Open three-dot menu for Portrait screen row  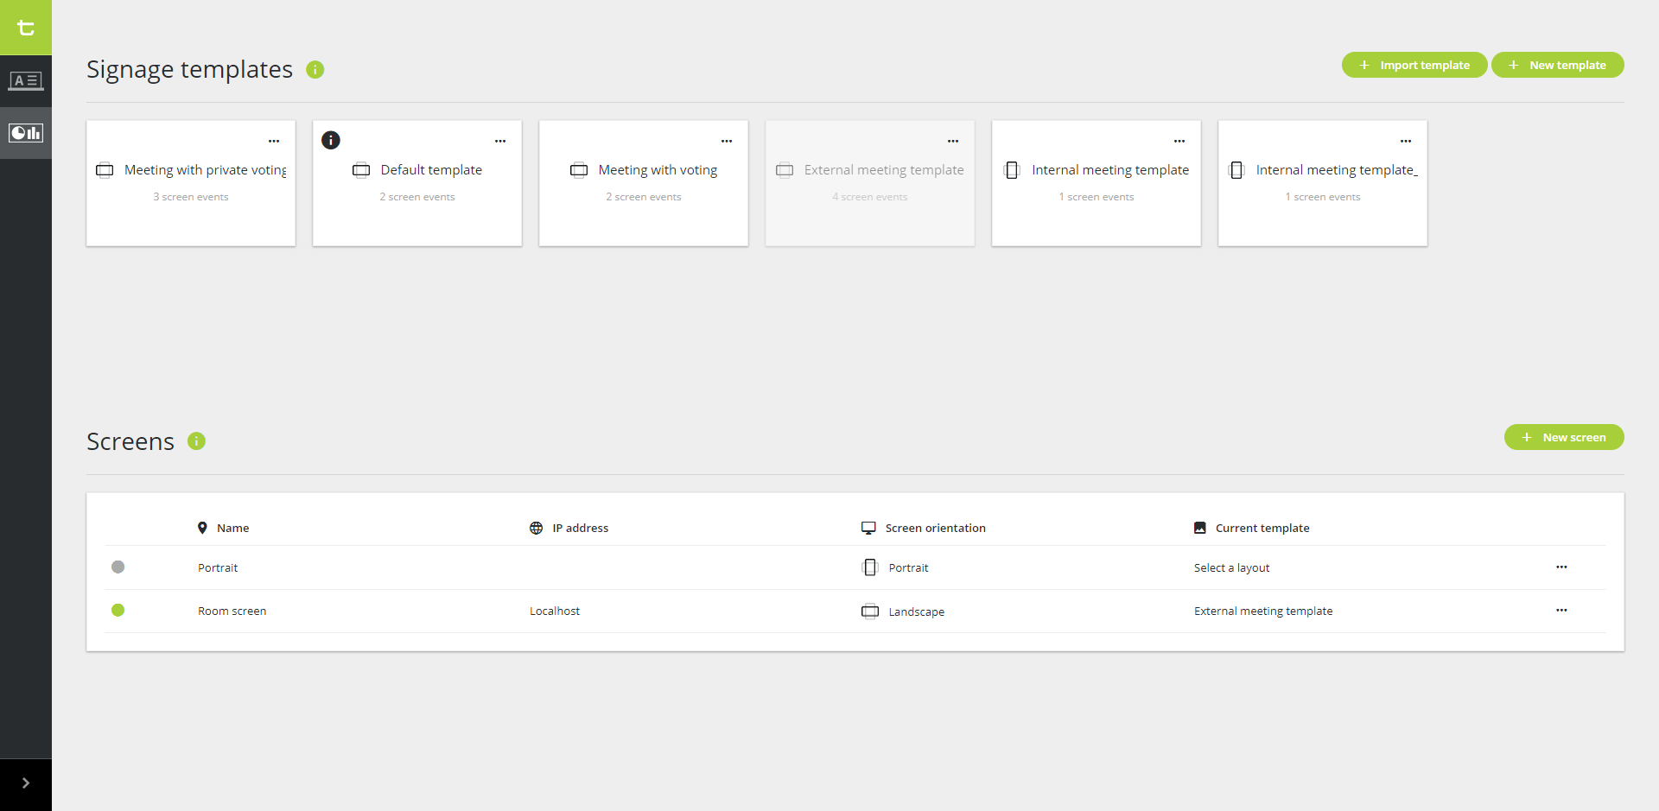point(1561,567)
